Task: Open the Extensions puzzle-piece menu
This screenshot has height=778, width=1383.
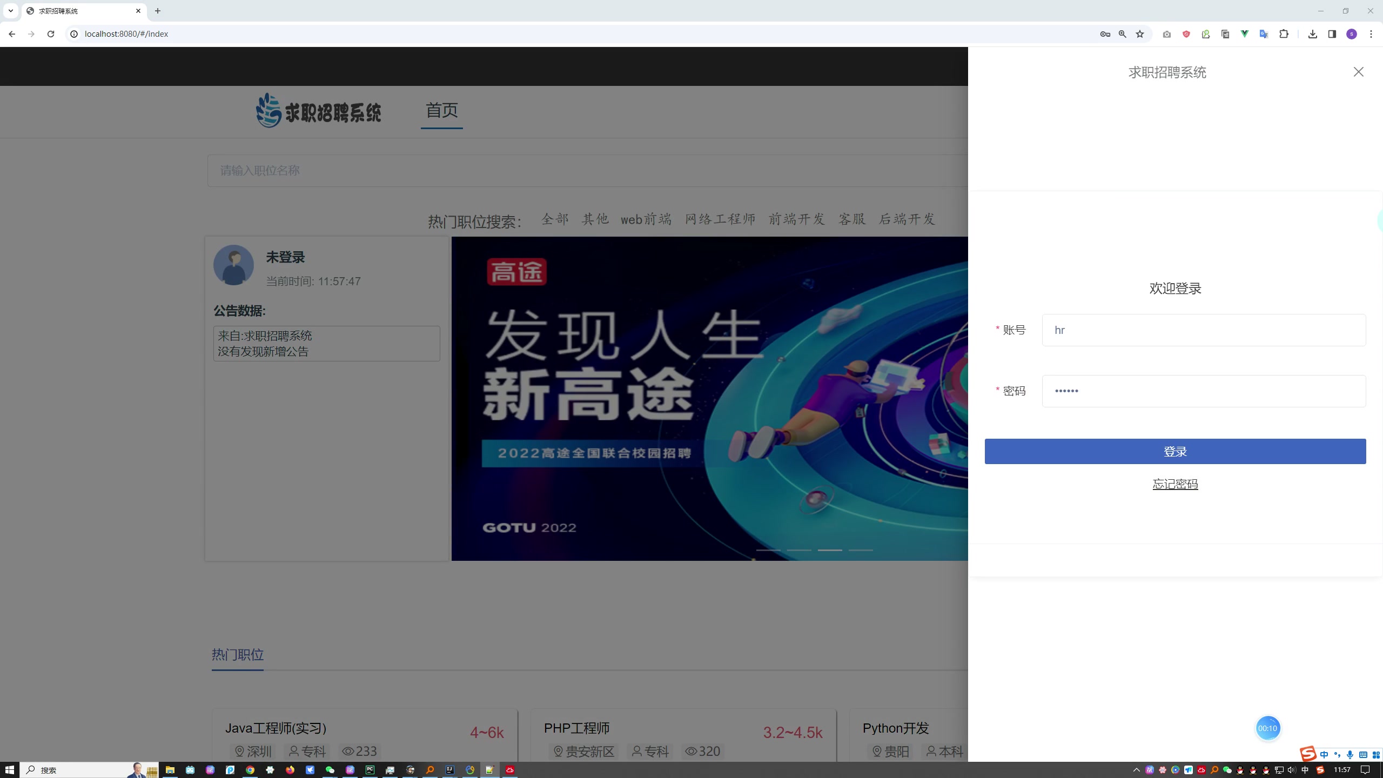Action: coord(1284,34)
